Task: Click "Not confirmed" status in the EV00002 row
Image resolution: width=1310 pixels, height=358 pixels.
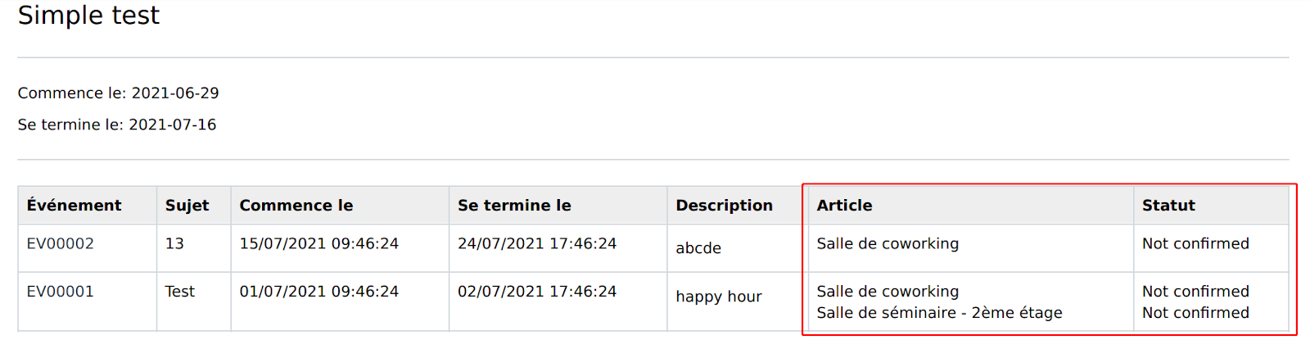Action: [x=1195, y=243]
